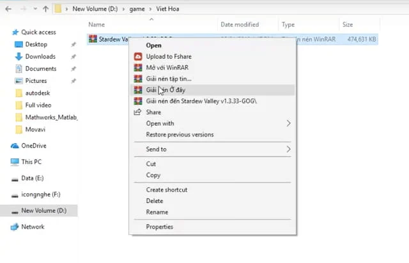
Task: Expand chevron after New Volume (D:) in path
Action: point(123,9)
